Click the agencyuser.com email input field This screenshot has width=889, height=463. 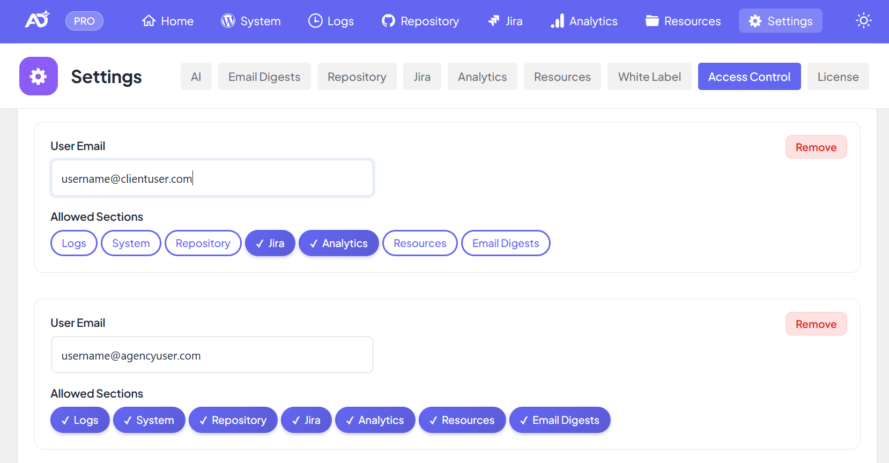[212, 355]
